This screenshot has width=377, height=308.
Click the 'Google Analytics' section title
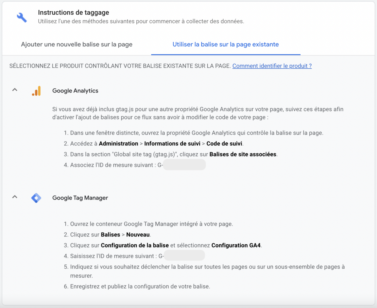tap(75, 90)
